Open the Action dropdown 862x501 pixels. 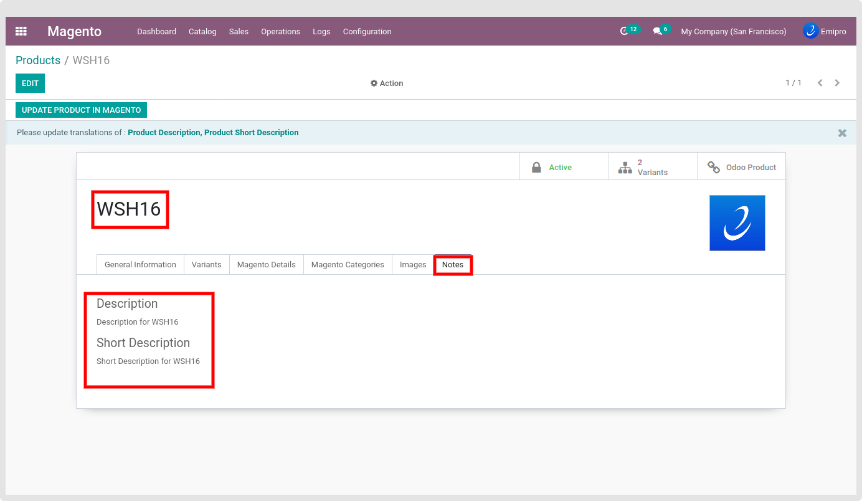click(x=387, y=83)
